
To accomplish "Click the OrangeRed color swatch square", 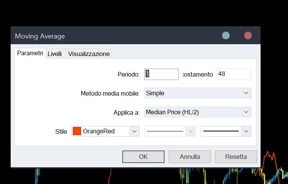I will pos(77,131).
